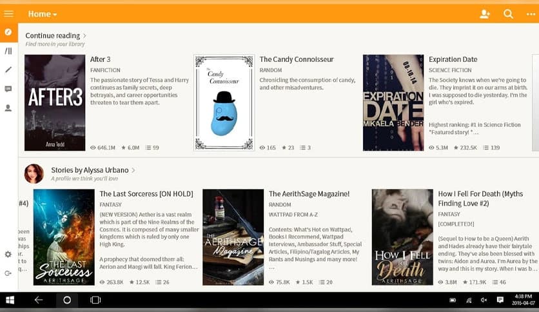The height and width of the screenshot is (312, 539).
Task: Click SCIENCE FICTION category label
Action: (x=450, y=70)
